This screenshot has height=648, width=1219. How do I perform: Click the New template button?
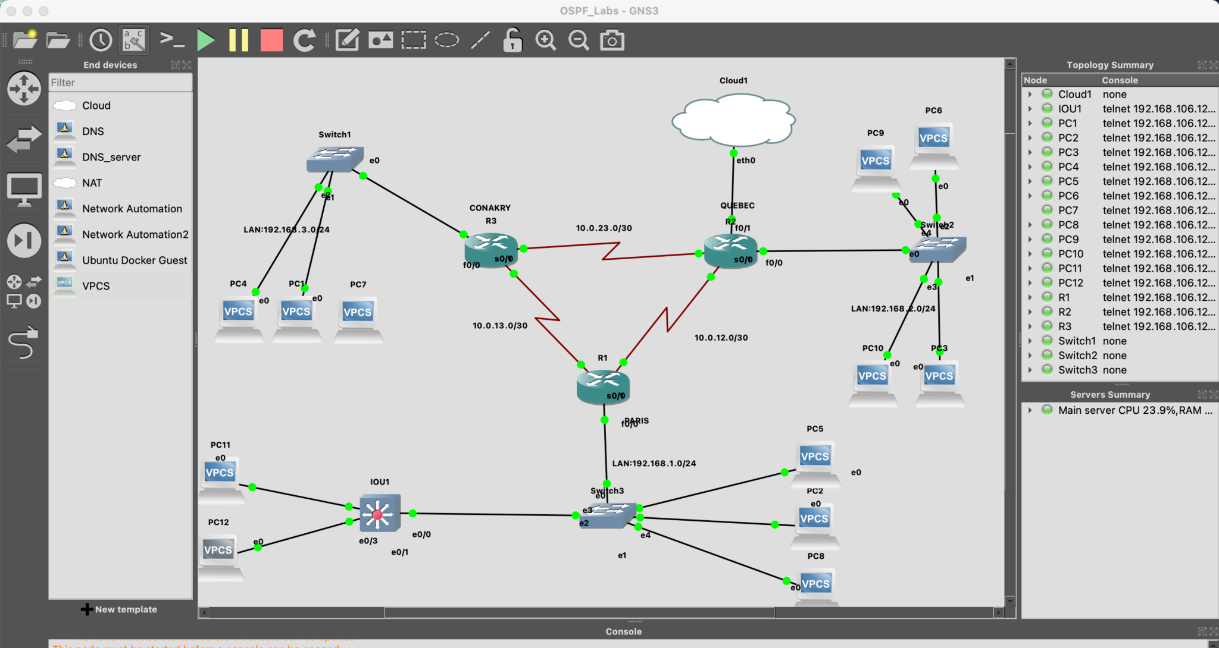click(119, 609)
